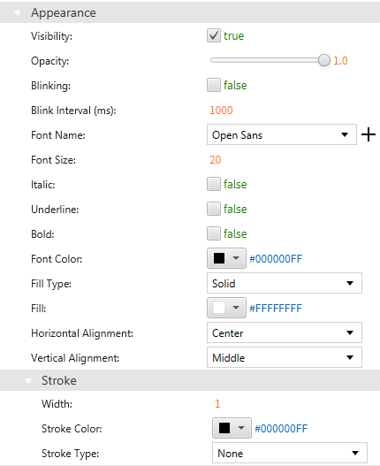This screenshot has width=380, height=466.
Task: Click the plus icon next to Font Name
Action: [369, 134]
